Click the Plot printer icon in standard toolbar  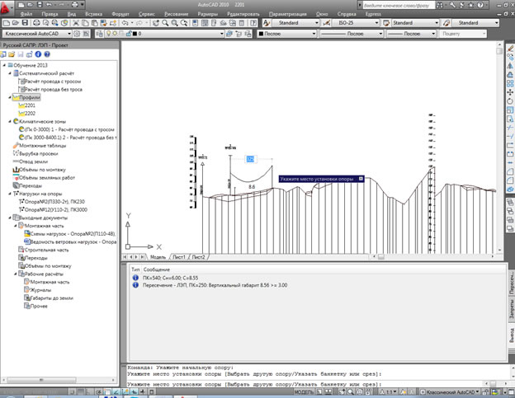(36, 23)
